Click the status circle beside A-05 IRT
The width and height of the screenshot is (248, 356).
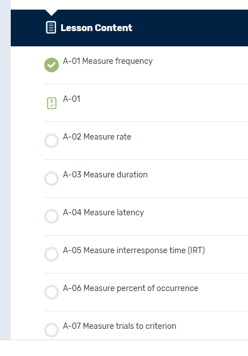[x=52, y=254]
